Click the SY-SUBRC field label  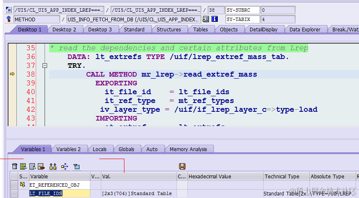243,10
